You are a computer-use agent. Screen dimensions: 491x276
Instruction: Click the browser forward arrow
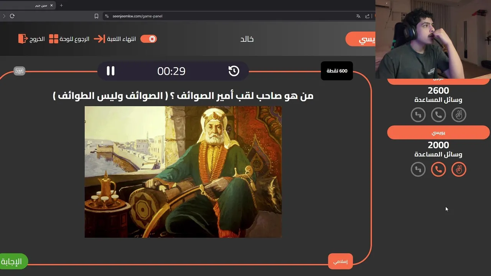4,16
